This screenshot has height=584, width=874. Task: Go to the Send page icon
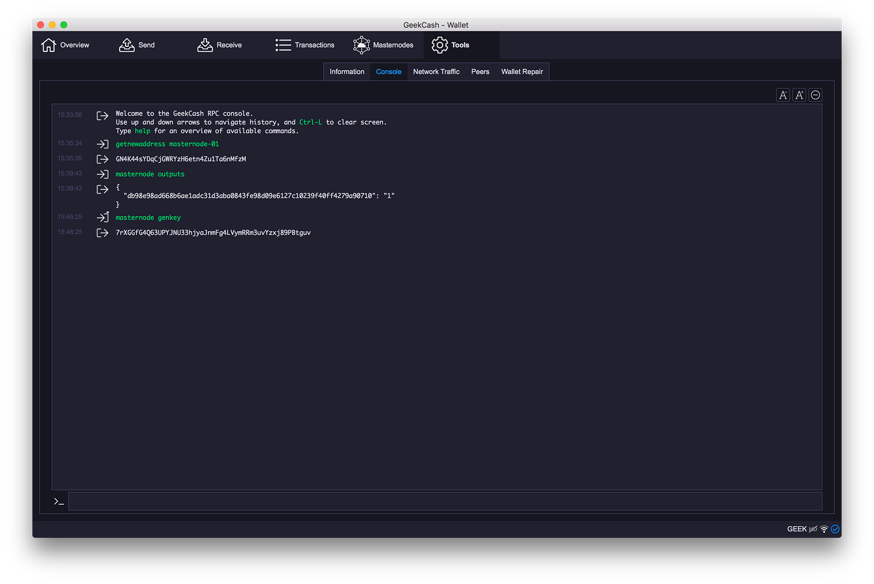[127, 45]
